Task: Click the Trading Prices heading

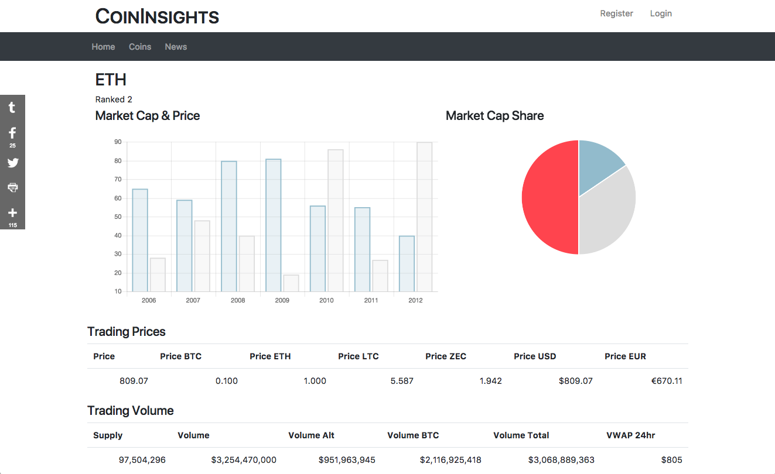Action: pyautogui.click(x=127, y=332)
